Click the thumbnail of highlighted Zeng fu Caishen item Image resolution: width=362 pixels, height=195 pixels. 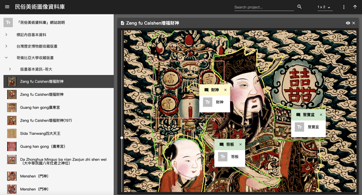coord(11,81)
